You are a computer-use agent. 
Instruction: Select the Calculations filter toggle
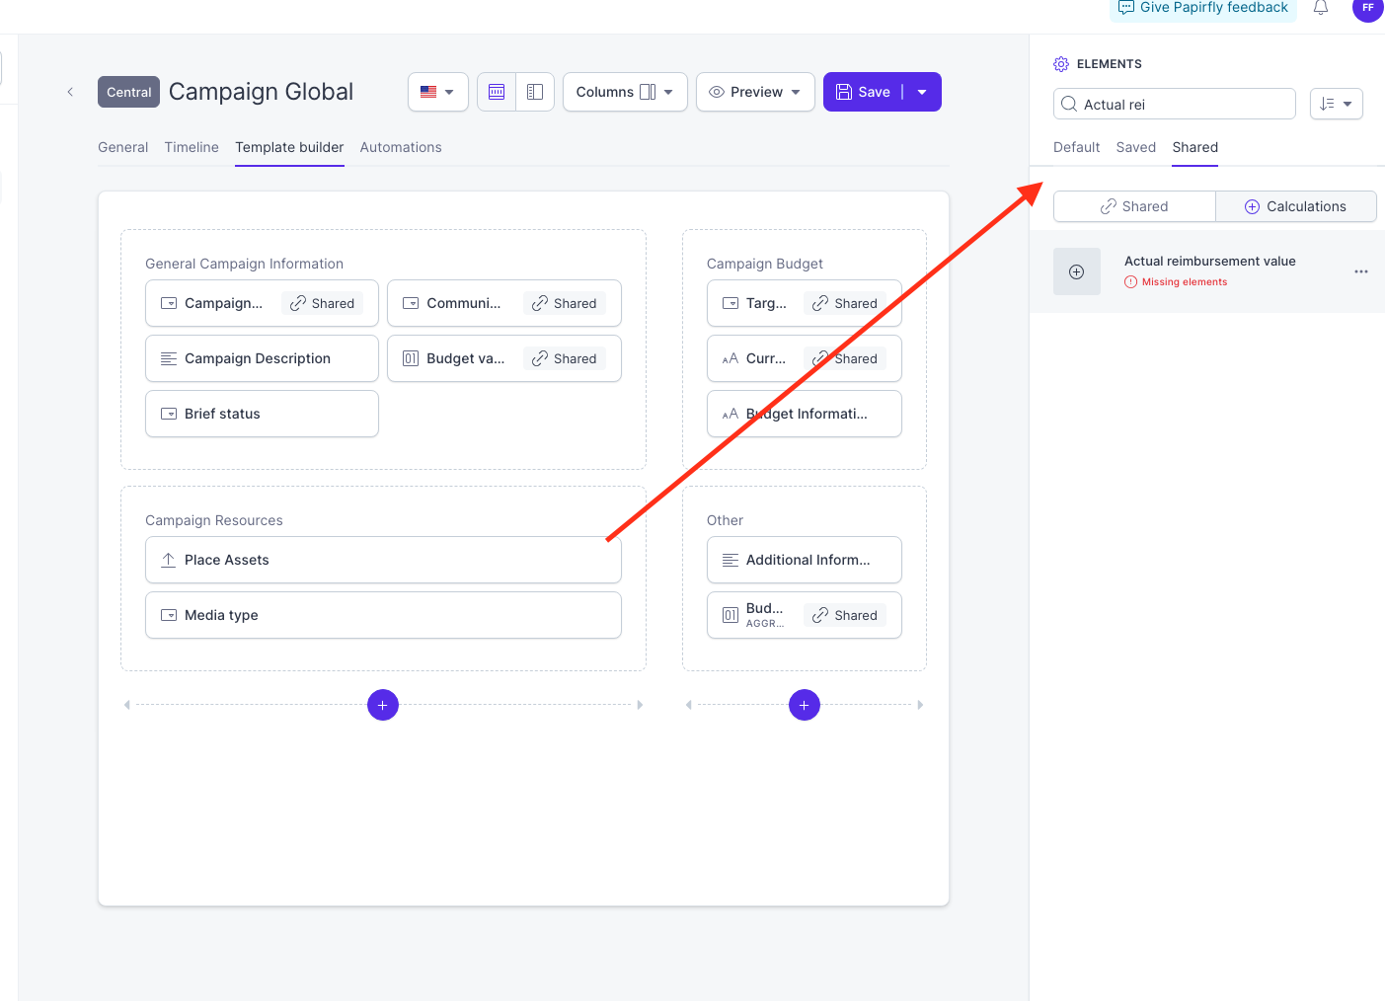[x=1295, y=206]
